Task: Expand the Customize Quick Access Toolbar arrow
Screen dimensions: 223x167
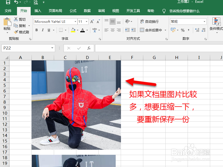Action: 43,2
